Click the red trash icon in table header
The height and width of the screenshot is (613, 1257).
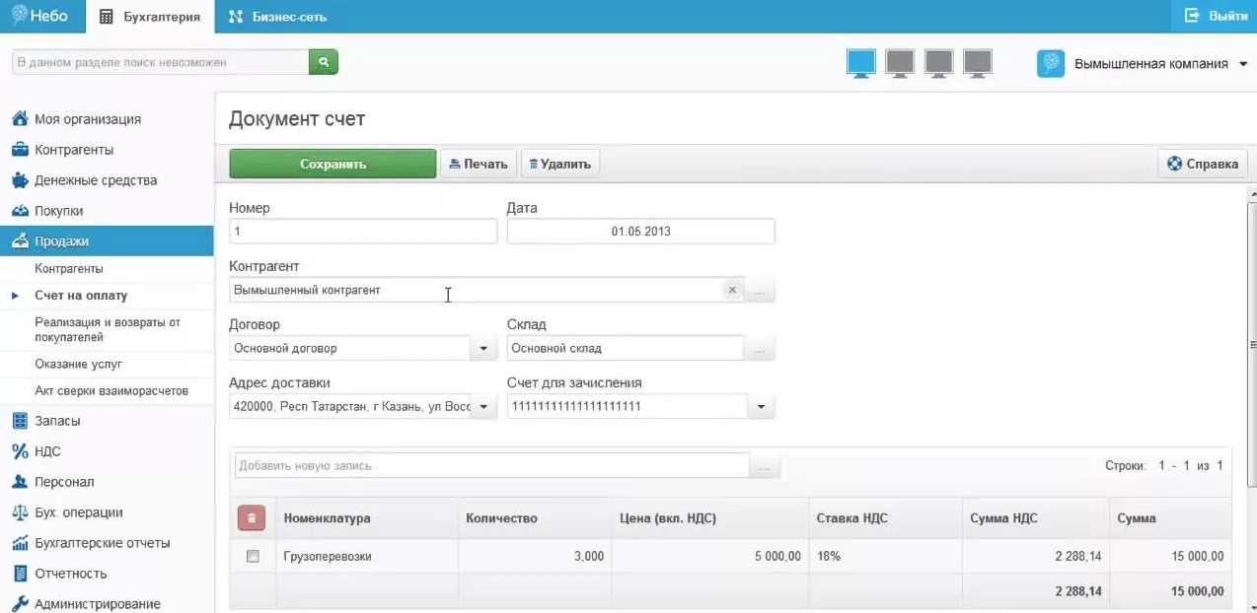(252, 518)
